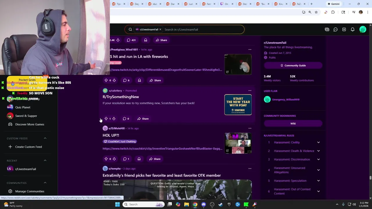Viewport: 372px width, 209px height.
Task: Remove the r/LivestreamFail search filter chip
Action: point(160,29)
